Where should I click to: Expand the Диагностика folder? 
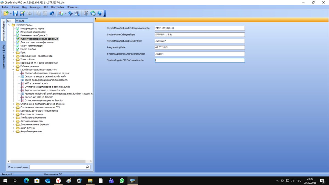click(x=14, y=128)
